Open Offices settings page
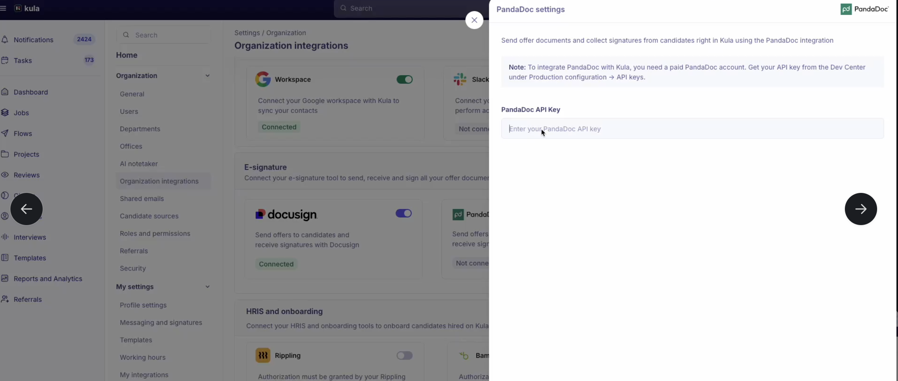This screenshot has height=381, width=898. (131, 146)
